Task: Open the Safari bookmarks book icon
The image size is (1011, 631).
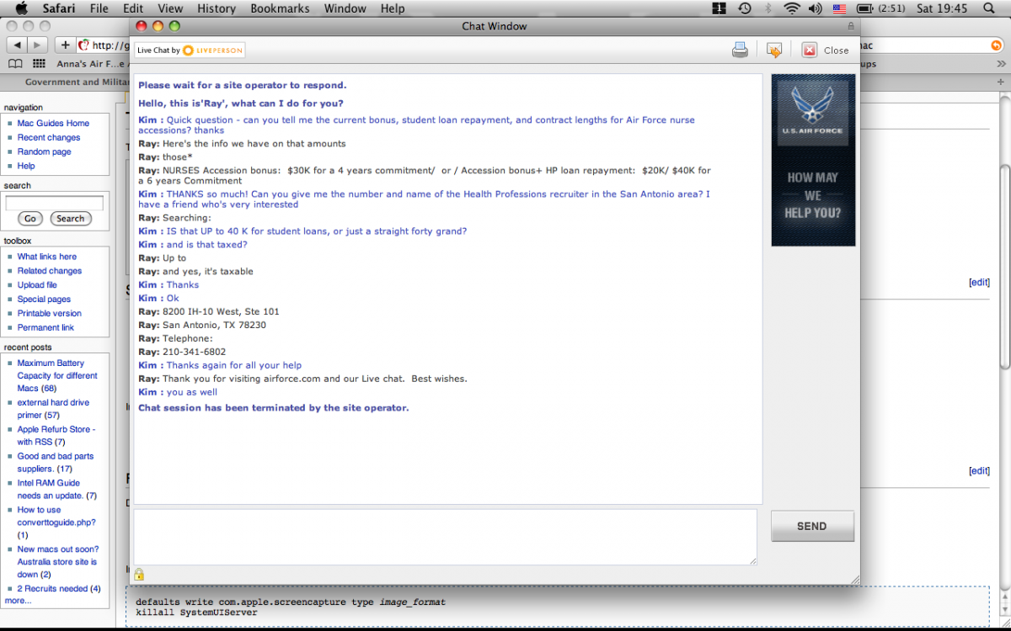Action: point(15,64)
